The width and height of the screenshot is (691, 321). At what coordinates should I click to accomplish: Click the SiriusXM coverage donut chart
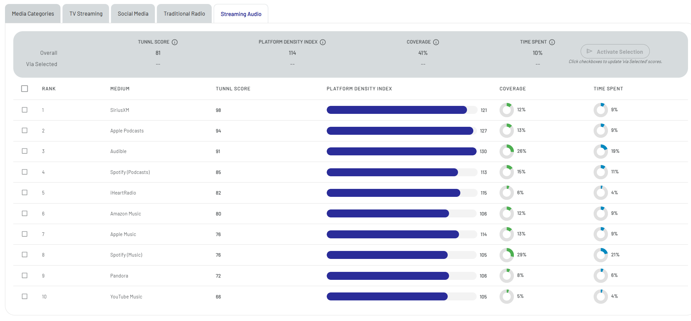[507, 110]
